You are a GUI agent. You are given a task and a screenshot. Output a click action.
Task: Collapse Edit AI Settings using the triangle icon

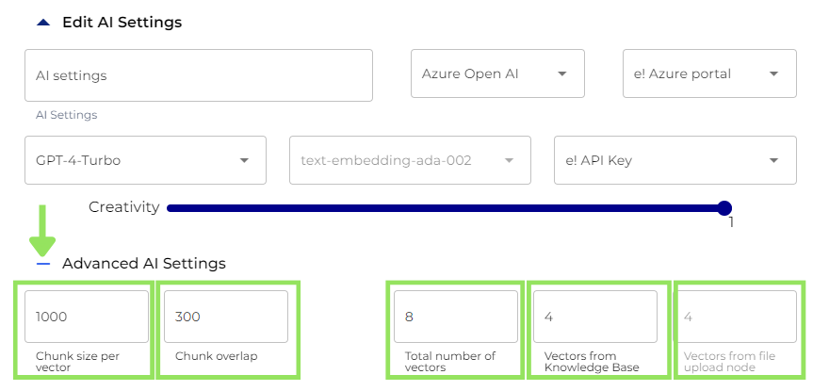coord(42,23)
